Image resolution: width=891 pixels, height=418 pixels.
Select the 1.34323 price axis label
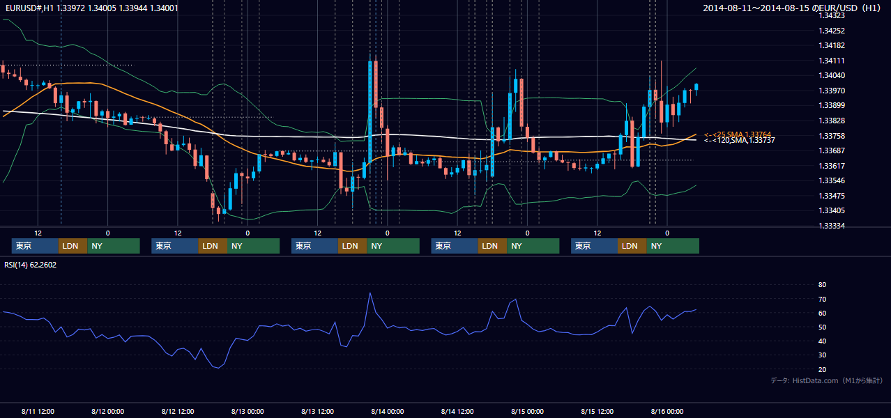pos(832,15)
